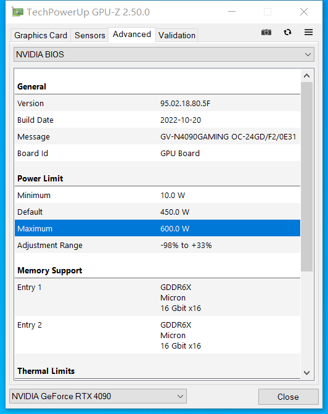
Task: Minimize the GPU-Z window
Action: (232, 12)
